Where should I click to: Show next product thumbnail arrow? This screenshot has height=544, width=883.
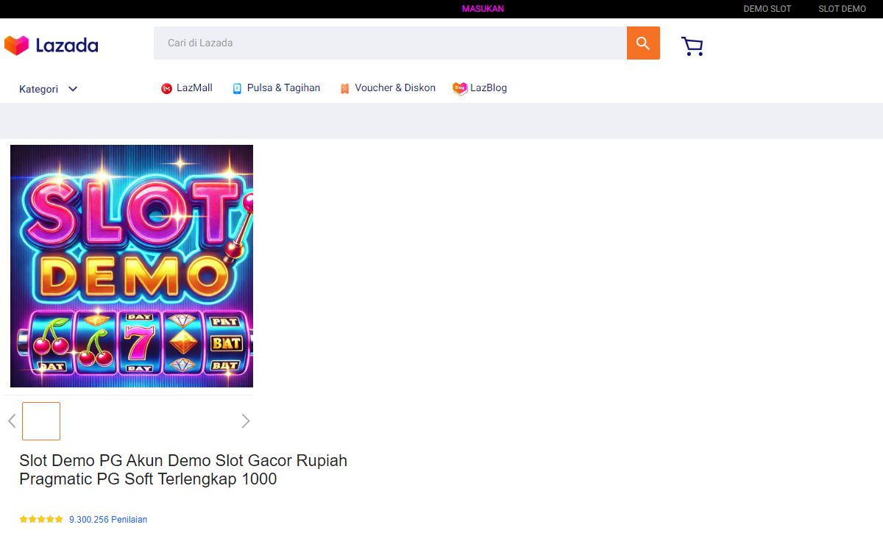click(x=246, y=420)
